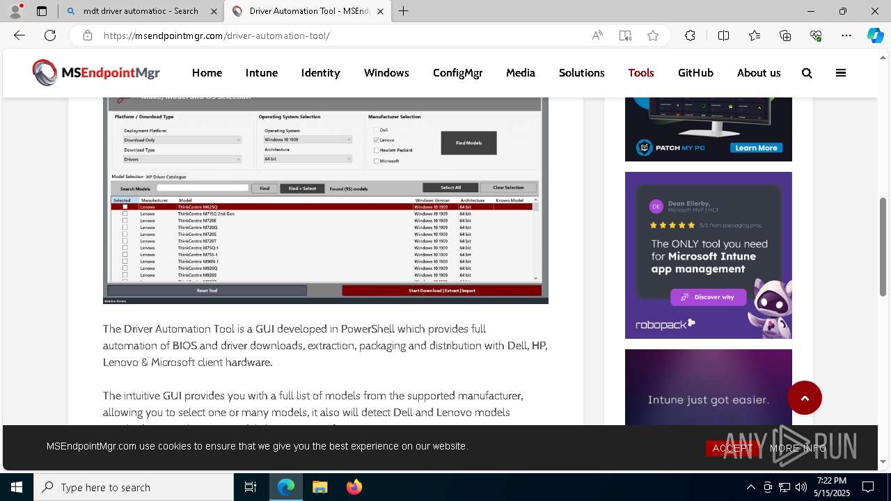Toggle the Read aloud icon
The image size is (891, 501).
(597, 35)
